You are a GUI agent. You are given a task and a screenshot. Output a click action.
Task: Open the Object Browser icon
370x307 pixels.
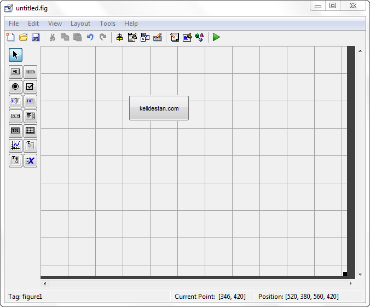pos(200,37)
